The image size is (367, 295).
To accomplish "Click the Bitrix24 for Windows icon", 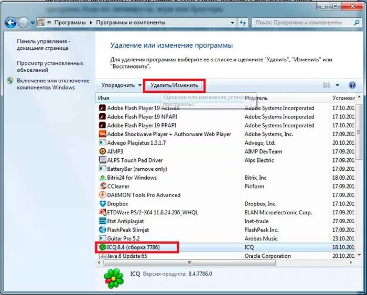I will point(102,178).
